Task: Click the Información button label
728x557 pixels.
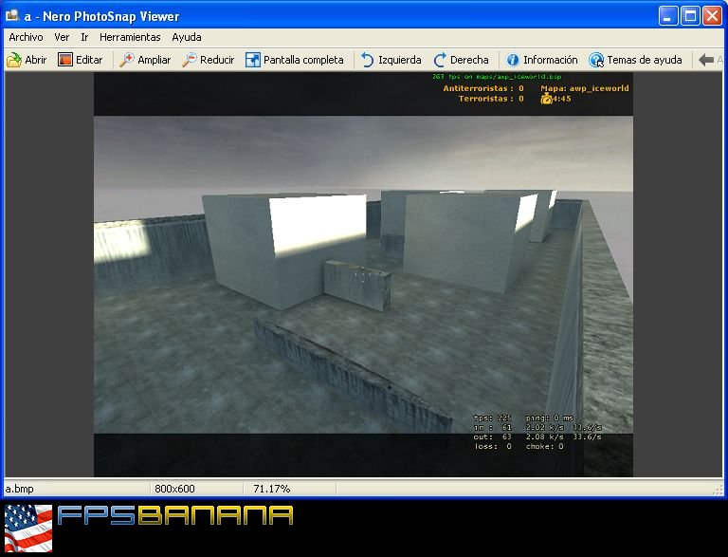Action: pyautogui.click(x=551, y=60)
